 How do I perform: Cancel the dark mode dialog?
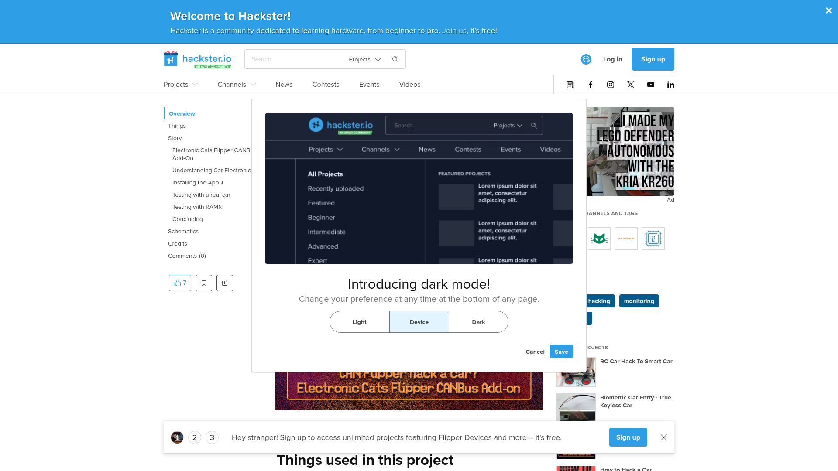(535, 352)
